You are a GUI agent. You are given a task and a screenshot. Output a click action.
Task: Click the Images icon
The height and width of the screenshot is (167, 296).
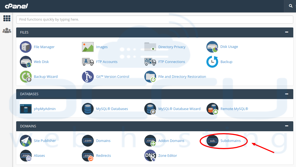coord(88,47)
